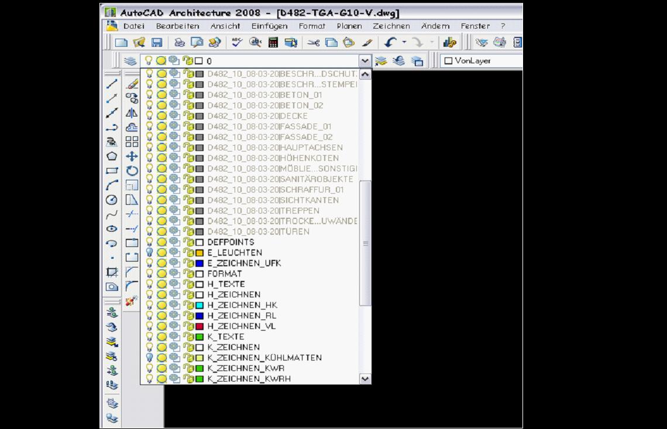Click the Plot printer icon
The width and height of the screenshot is (667, 429).
[x=180, y=42]
